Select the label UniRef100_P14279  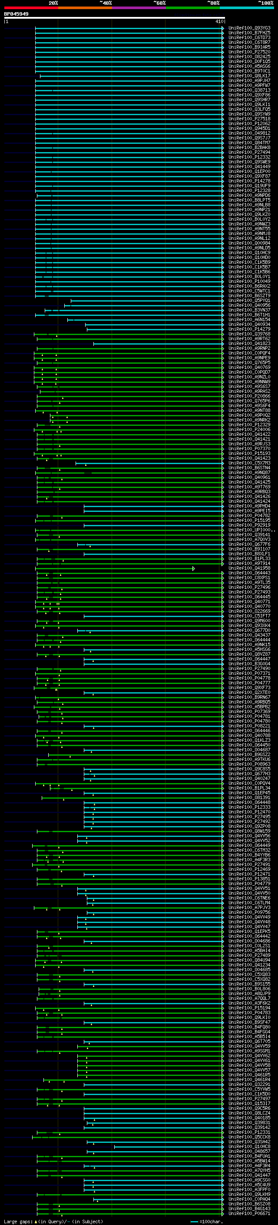coord(249,329)
